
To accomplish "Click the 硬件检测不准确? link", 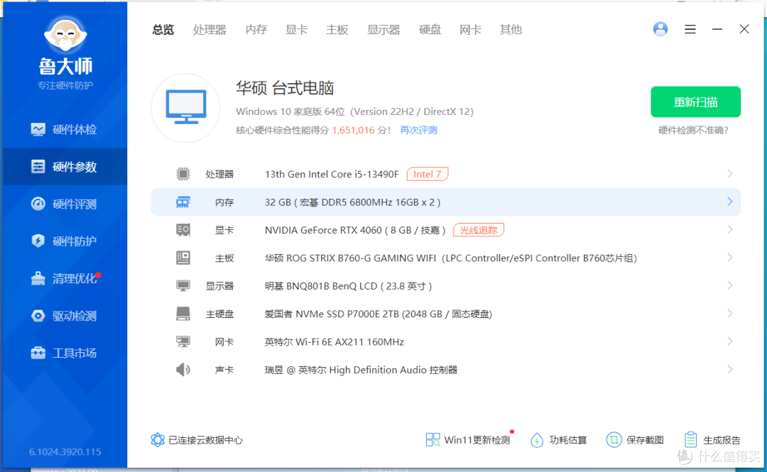I will pyautogui.click(x=693, y=130).
